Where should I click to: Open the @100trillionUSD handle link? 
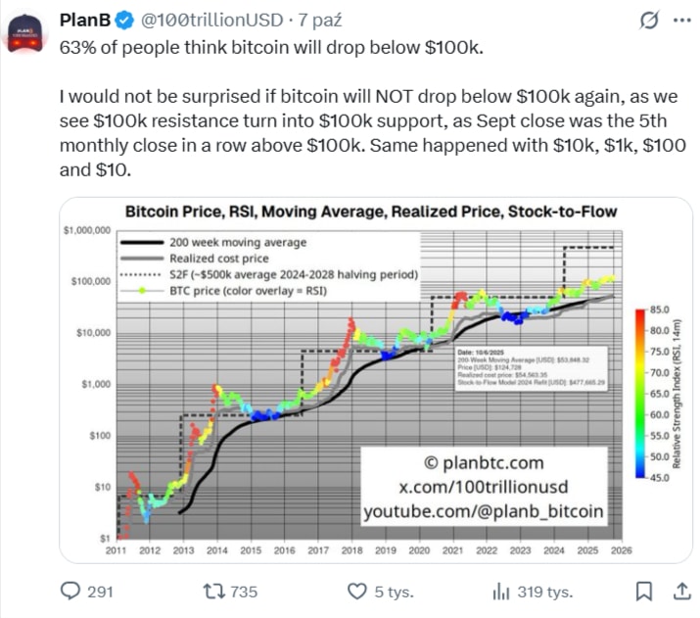point(210,19)
